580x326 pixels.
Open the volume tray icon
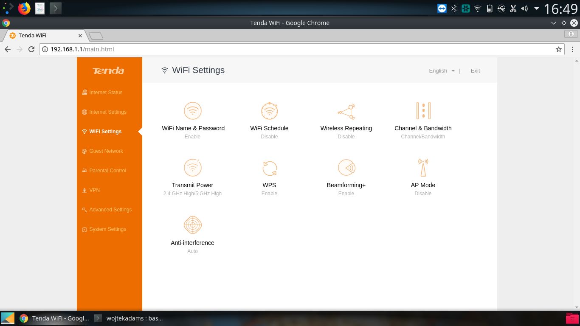524,8
